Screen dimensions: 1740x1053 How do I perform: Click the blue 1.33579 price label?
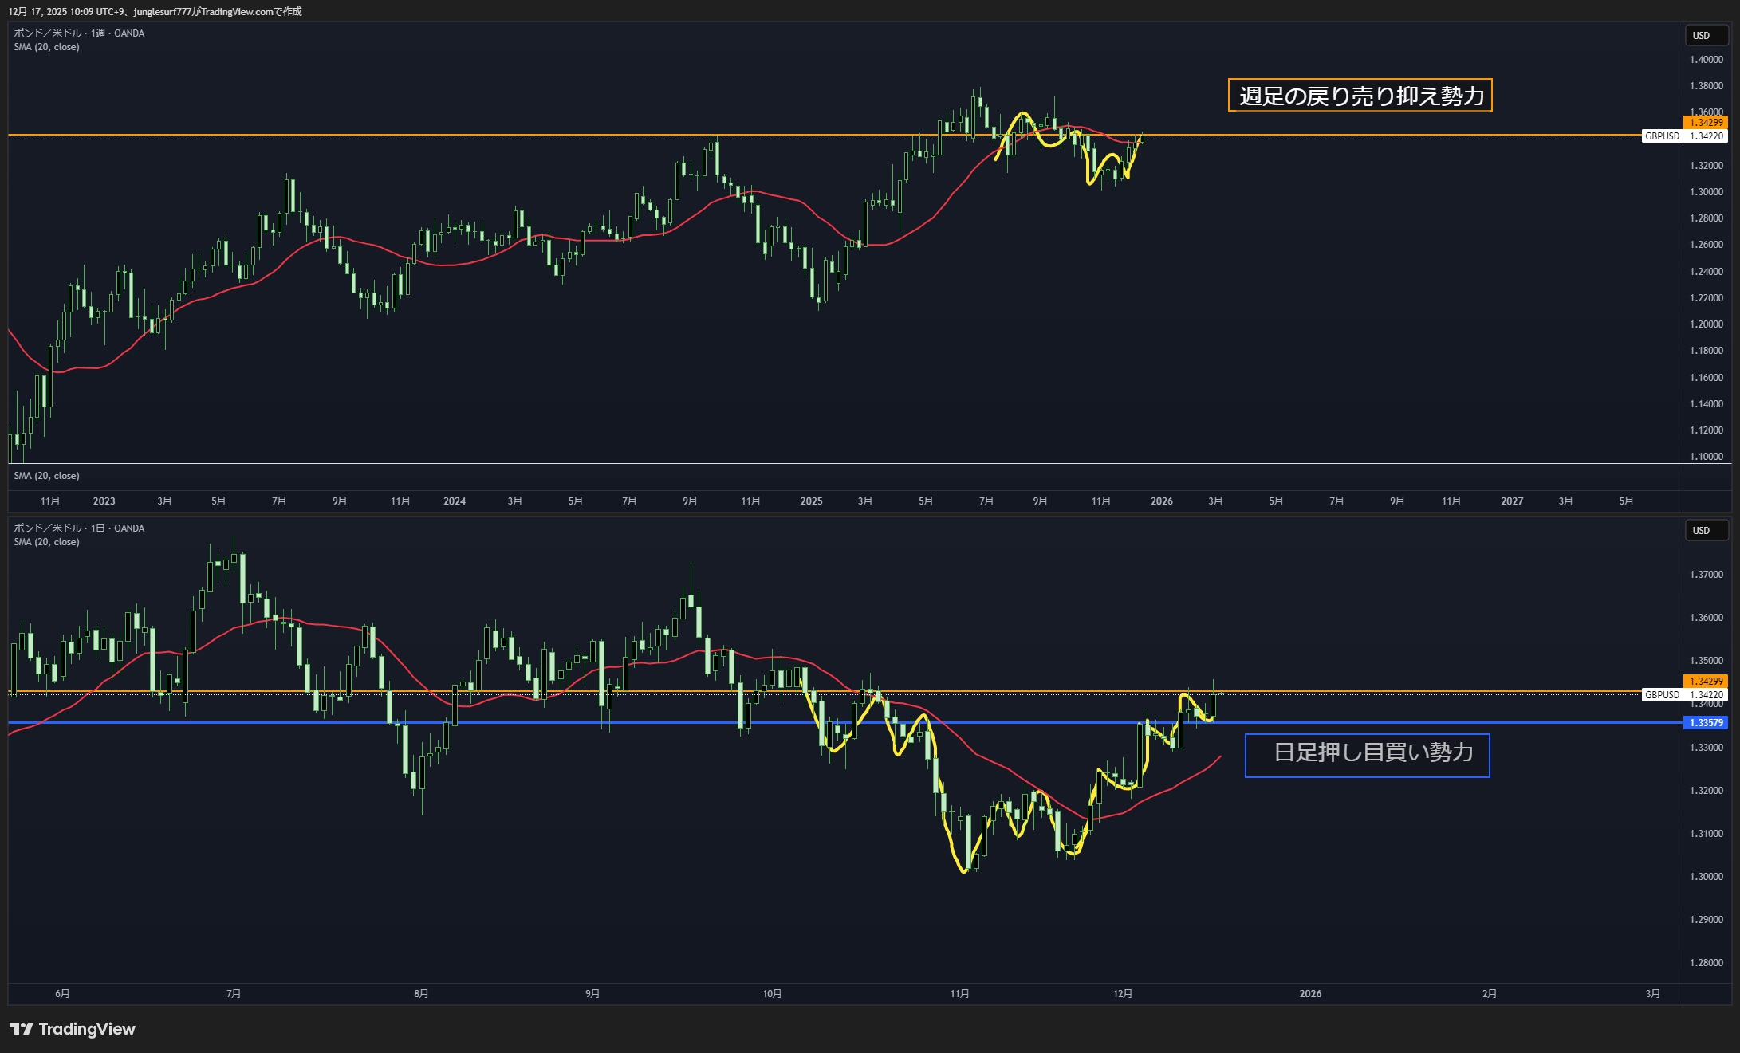(x=1706, y=722)
